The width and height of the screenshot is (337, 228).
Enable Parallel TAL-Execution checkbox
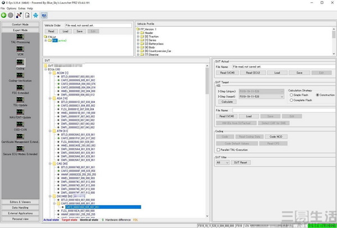coord(218,149)
